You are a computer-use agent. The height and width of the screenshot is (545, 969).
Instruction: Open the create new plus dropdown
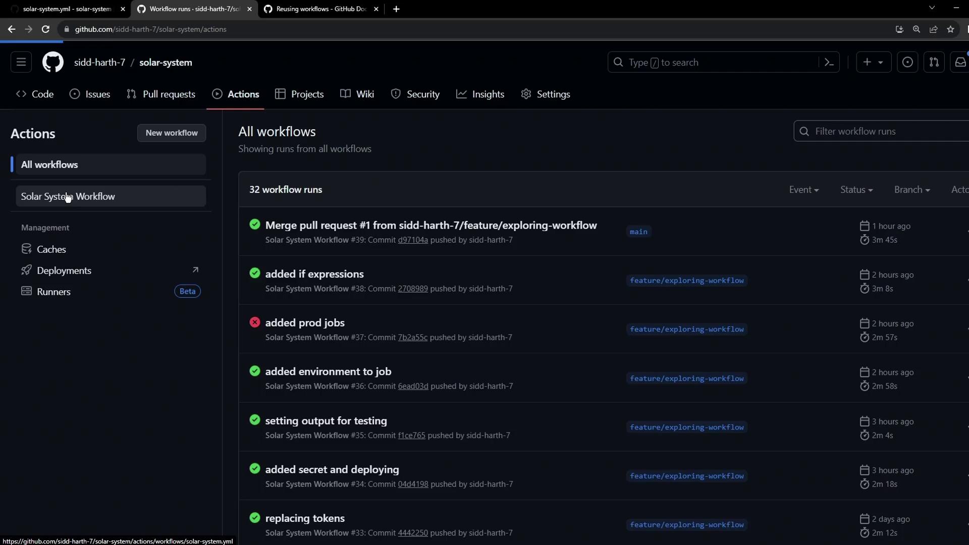[873, 62]
